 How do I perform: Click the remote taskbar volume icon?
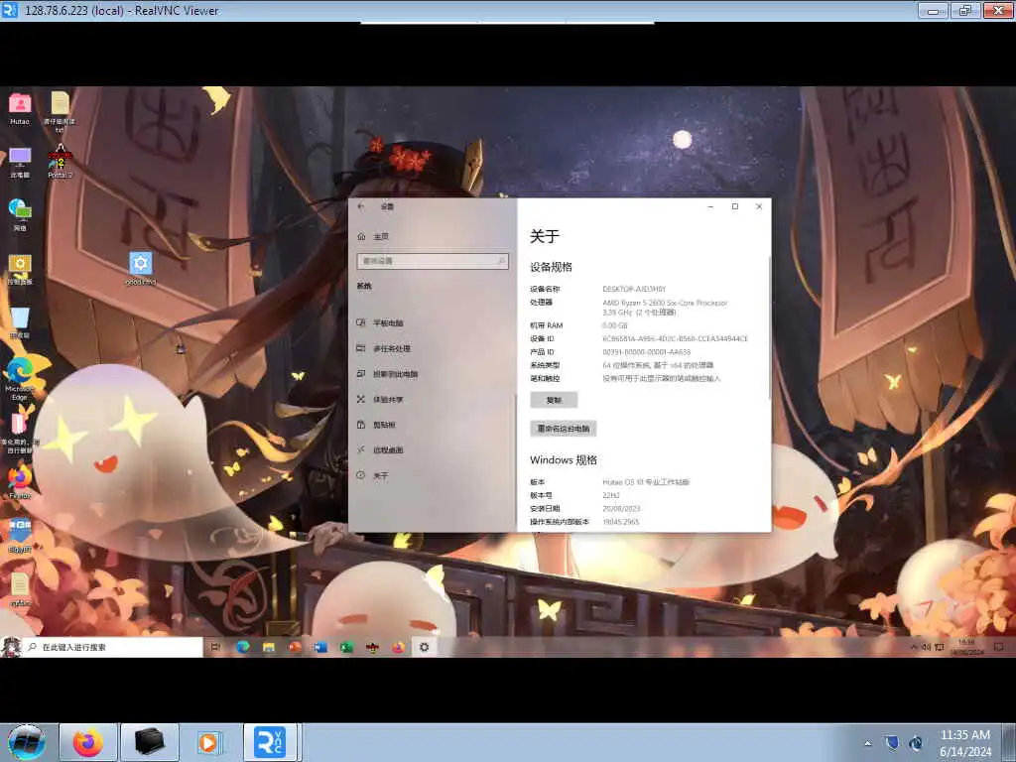coord(926,647)
